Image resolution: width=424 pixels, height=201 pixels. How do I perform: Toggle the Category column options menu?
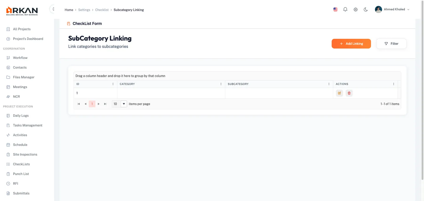(x=221, y=84)
